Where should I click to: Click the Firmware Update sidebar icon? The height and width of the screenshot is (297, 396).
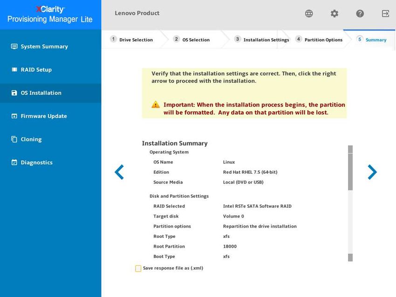pos(14,116)
